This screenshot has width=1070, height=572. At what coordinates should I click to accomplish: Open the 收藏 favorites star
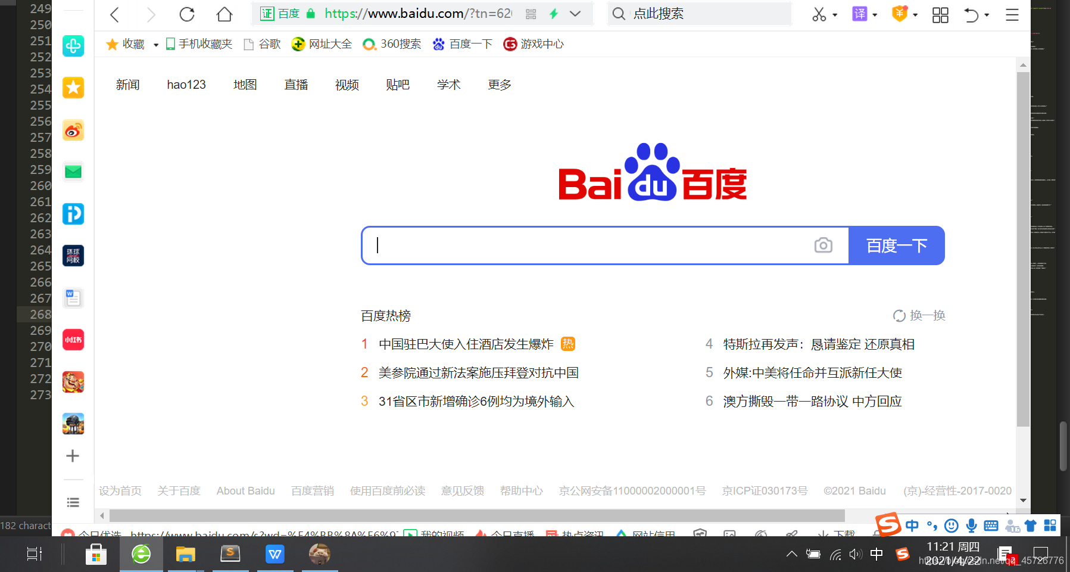point(125,44)
